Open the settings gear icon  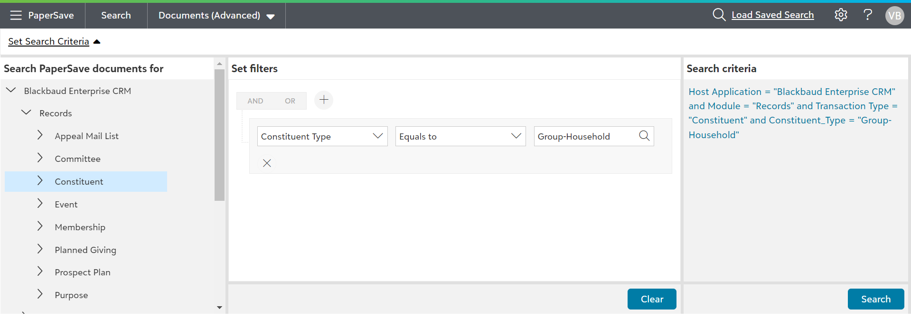pos(841,15)
